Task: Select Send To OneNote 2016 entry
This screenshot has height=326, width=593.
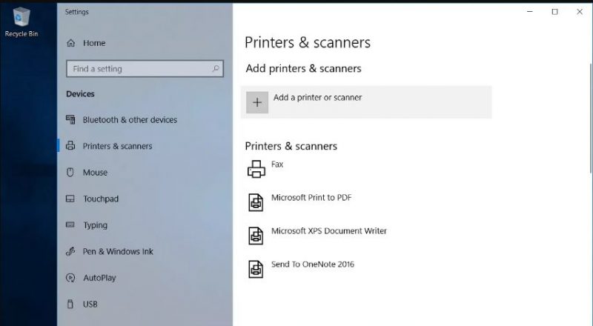Action: point(313,265)
